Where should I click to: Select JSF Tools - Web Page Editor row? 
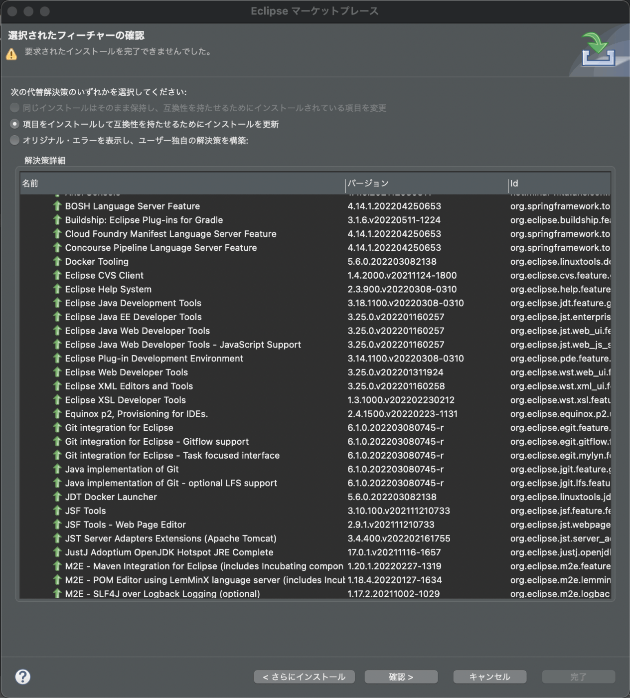pyautogui.click(x=315, y=525)
